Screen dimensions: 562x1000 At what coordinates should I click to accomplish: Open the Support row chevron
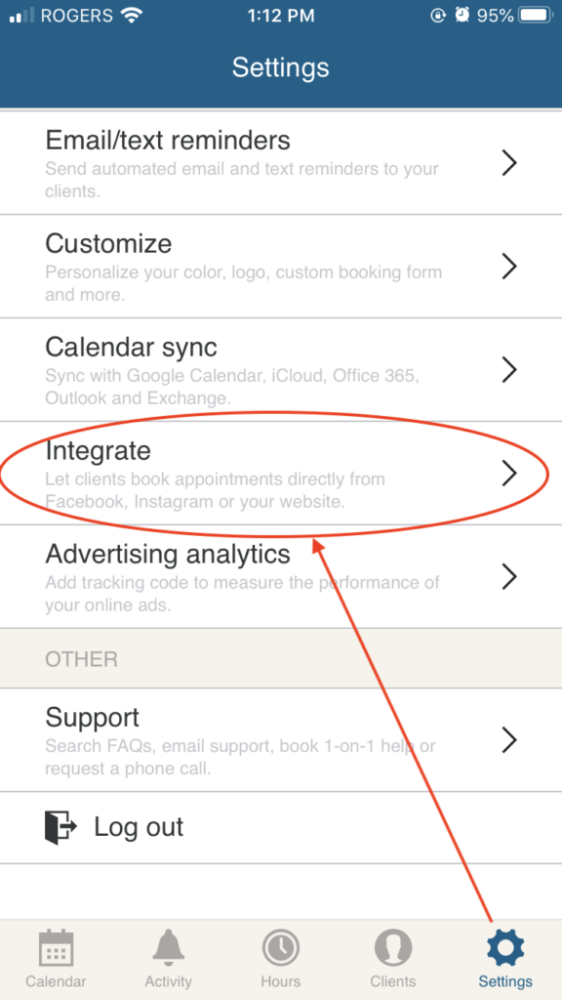[508, 740]
